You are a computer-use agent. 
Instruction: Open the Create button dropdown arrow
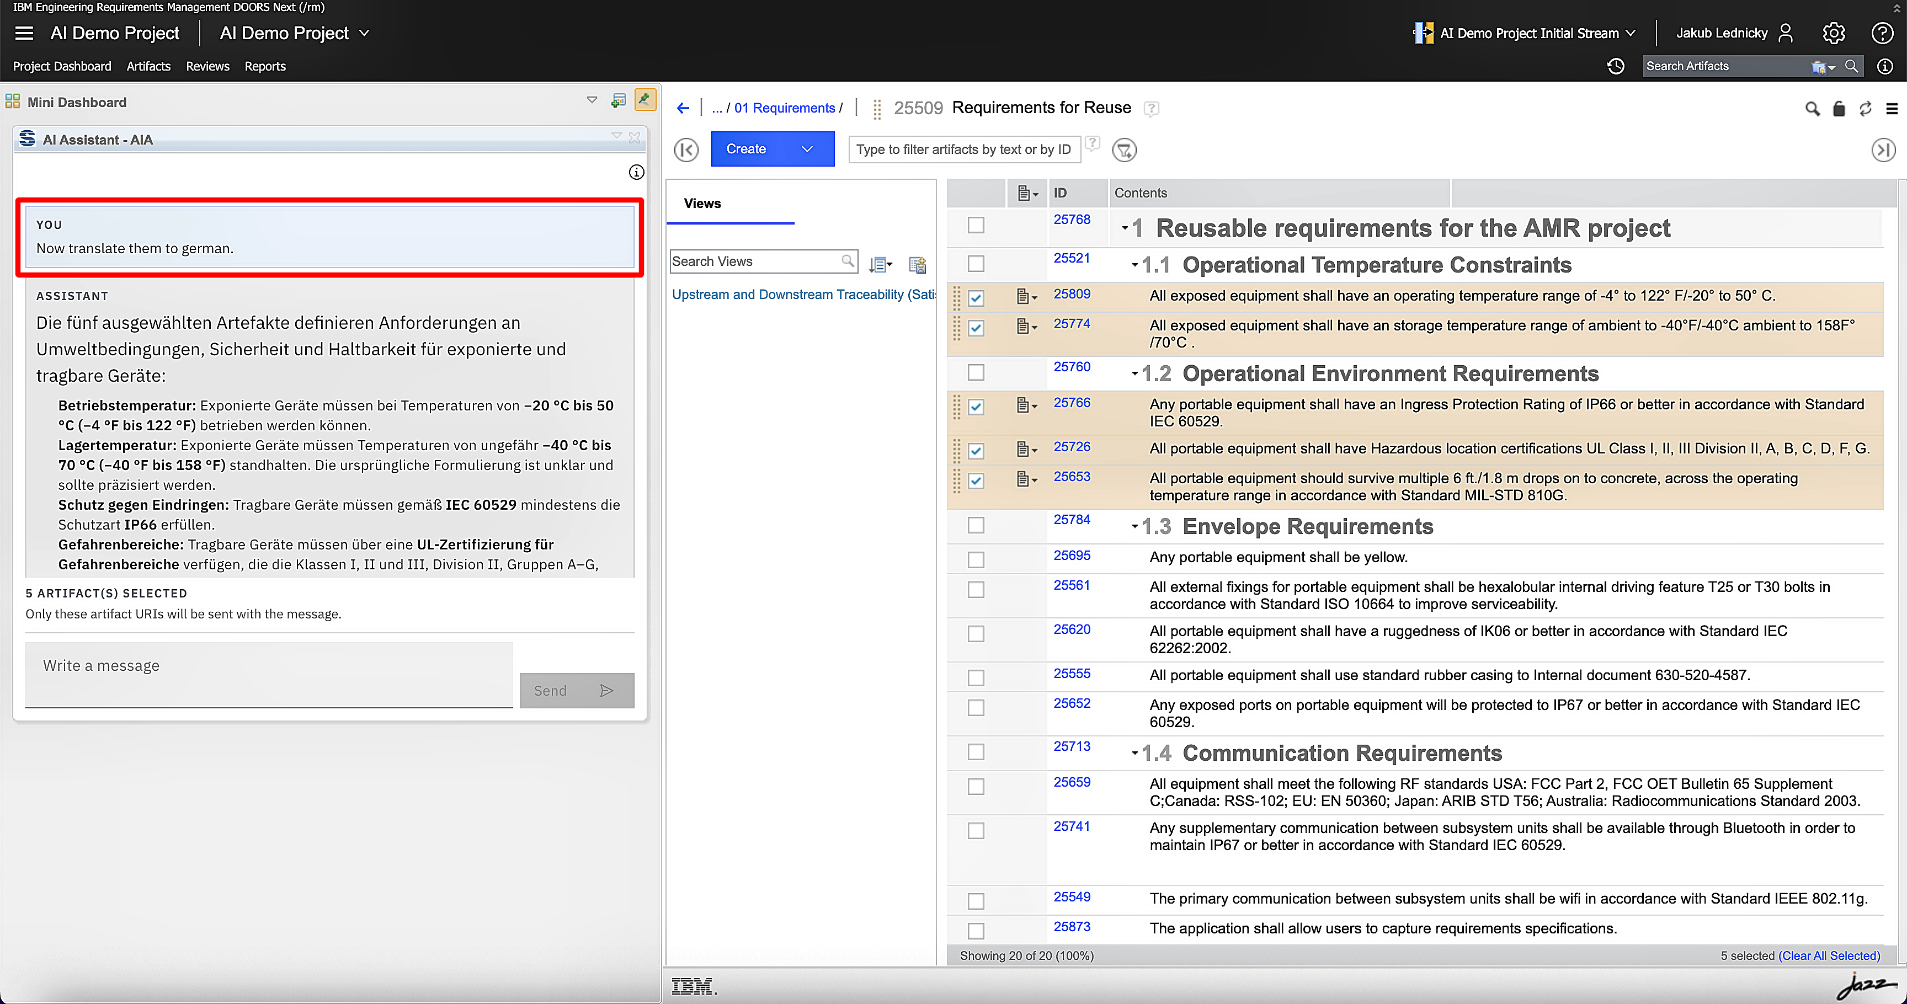807,149
